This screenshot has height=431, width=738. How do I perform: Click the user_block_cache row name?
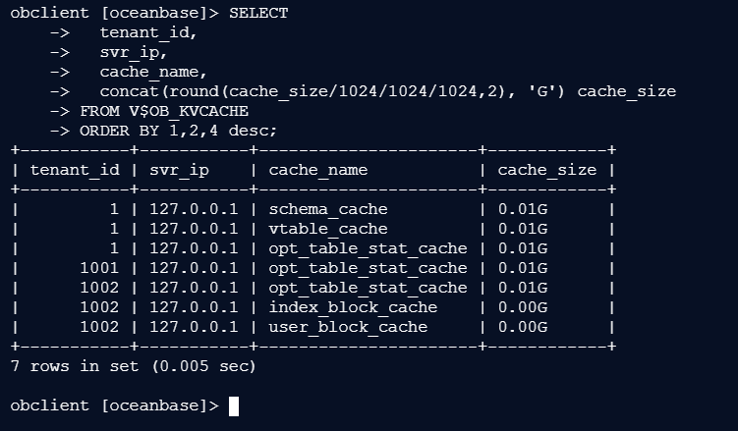pos(348,327)
